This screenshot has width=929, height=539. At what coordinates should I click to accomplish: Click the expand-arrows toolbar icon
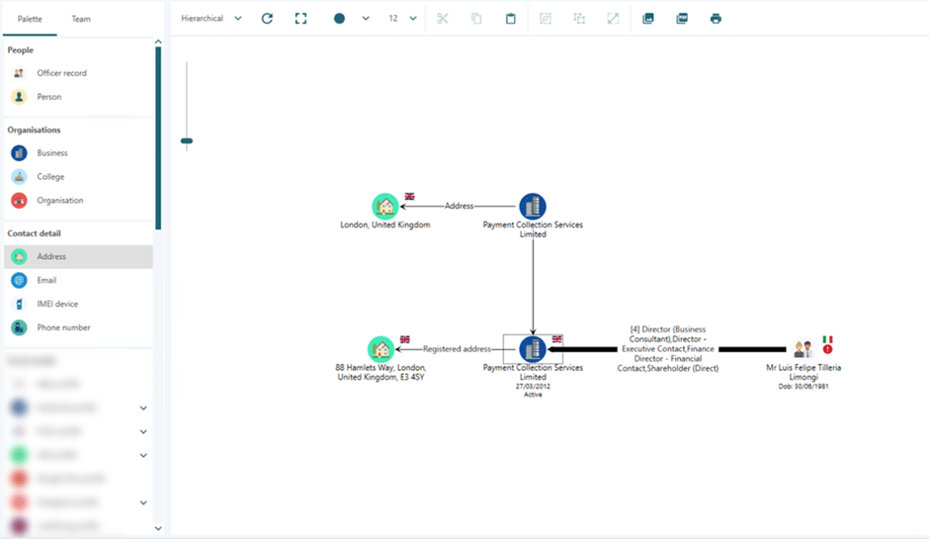pos(613,19)
